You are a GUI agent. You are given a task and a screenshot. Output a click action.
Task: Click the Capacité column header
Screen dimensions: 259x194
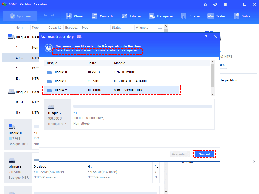(x=55, y=28)
